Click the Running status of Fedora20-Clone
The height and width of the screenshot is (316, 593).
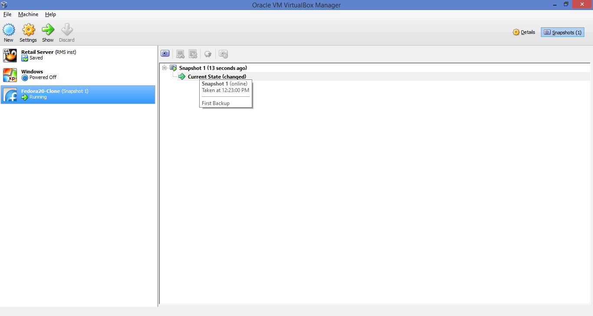[38, 97]
